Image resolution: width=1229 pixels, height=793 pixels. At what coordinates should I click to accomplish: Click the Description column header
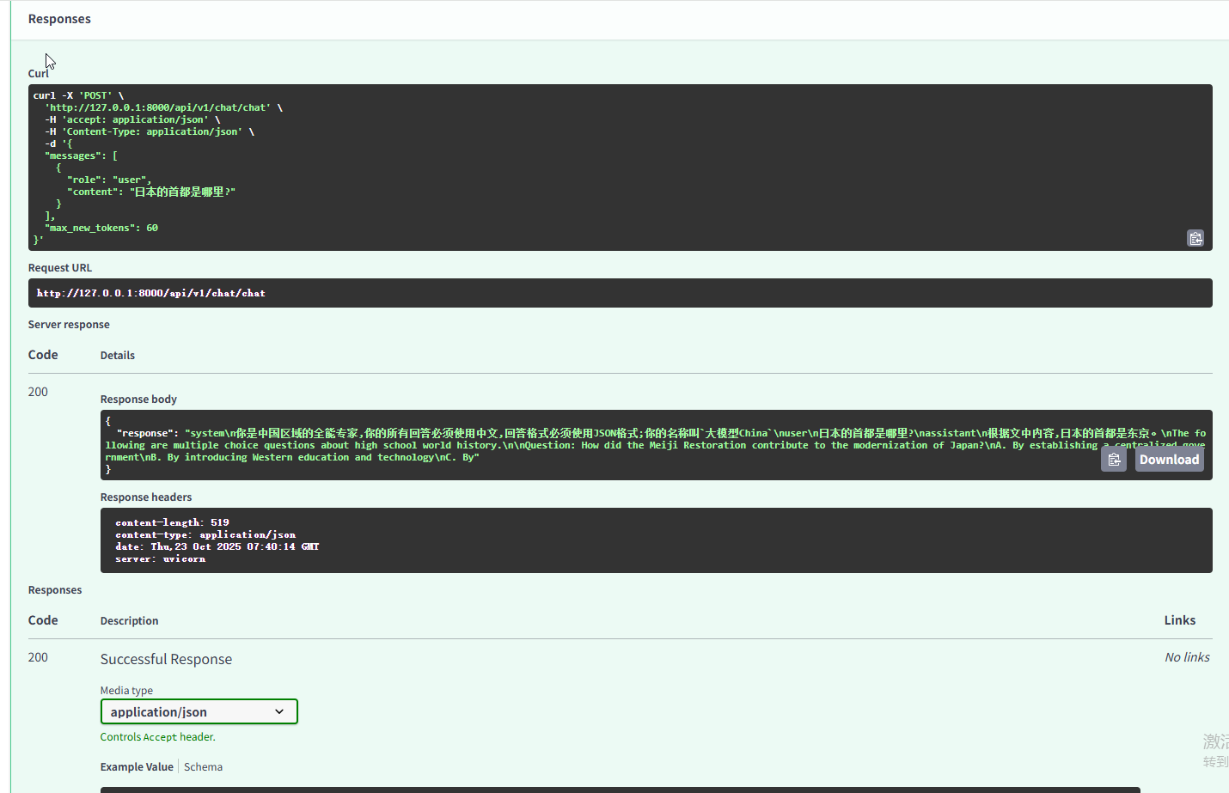[x=129, y=621]
